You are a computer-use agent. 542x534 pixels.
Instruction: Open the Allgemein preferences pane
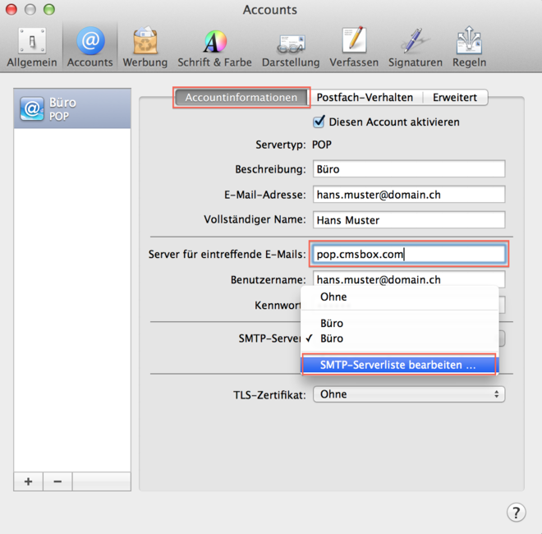32,47
